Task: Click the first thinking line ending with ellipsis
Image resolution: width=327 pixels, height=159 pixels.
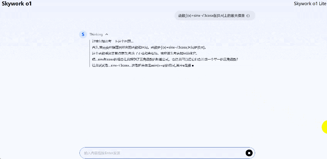Action: coord(113,41)
